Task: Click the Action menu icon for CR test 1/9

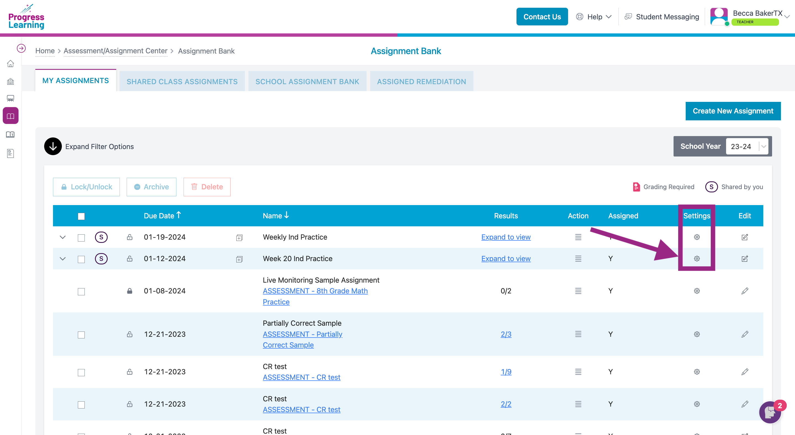Action: pos(578,372)
